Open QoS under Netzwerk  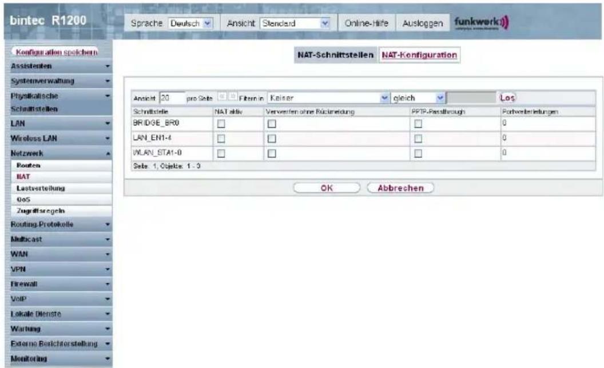click(x=62, y=200)
